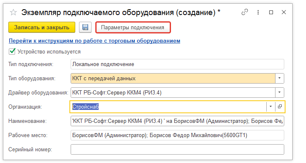Close the equipment creation form

(284, 12)
